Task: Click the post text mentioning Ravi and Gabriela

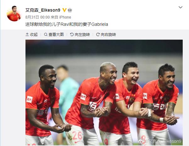Action: (67, 24)
